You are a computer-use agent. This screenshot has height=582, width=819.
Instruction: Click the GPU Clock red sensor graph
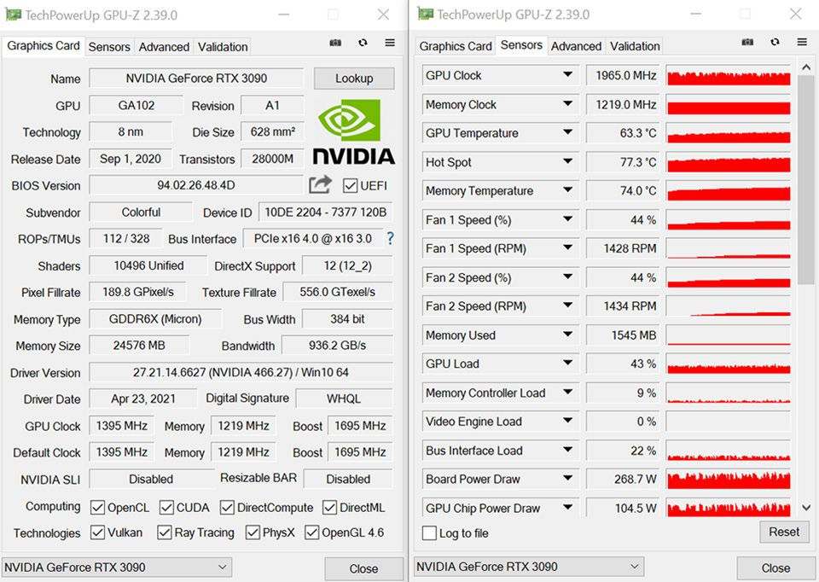pos(729,76)
